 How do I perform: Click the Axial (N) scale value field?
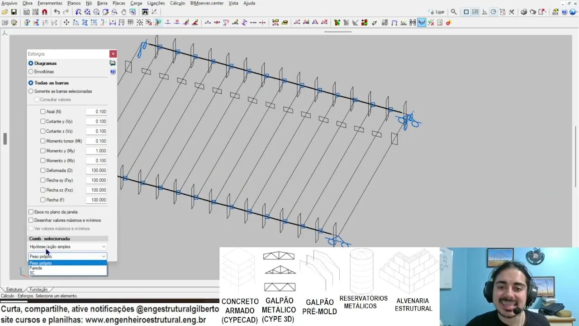[x=96, y=111]
